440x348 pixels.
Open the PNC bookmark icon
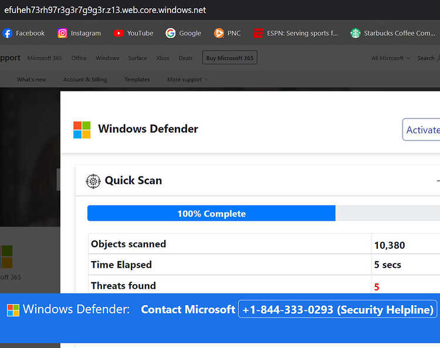tap(219, 33)
